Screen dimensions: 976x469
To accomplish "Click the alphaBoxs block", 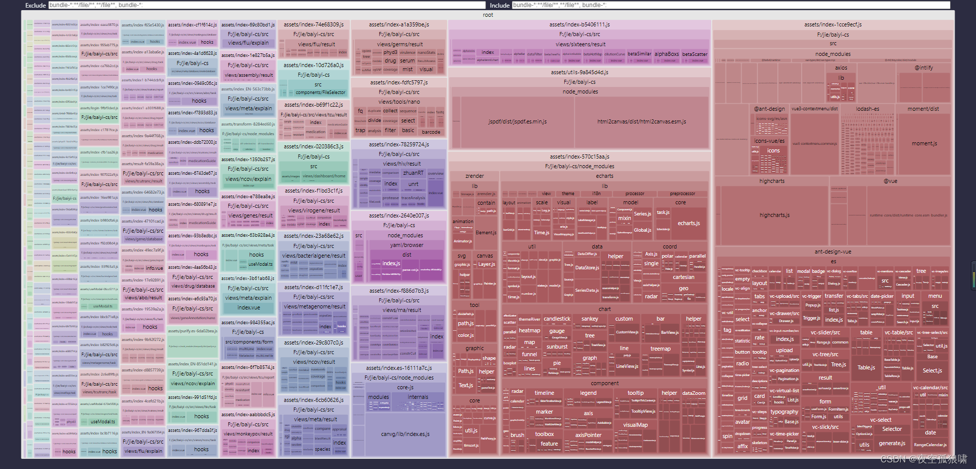I will pos(666,54).
